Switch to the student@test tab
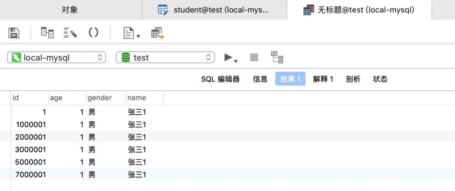This screenshot has width=455, height=191. (x=214, y=10)
